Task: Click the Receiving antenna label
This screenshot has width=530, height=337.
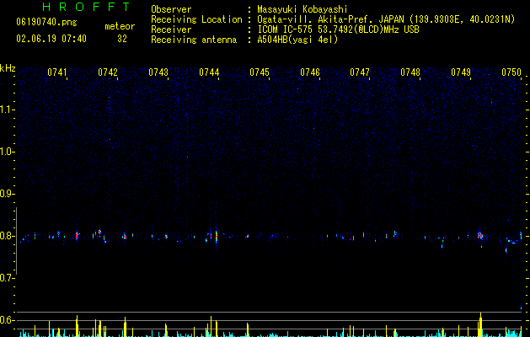Action: pos(194,40)
